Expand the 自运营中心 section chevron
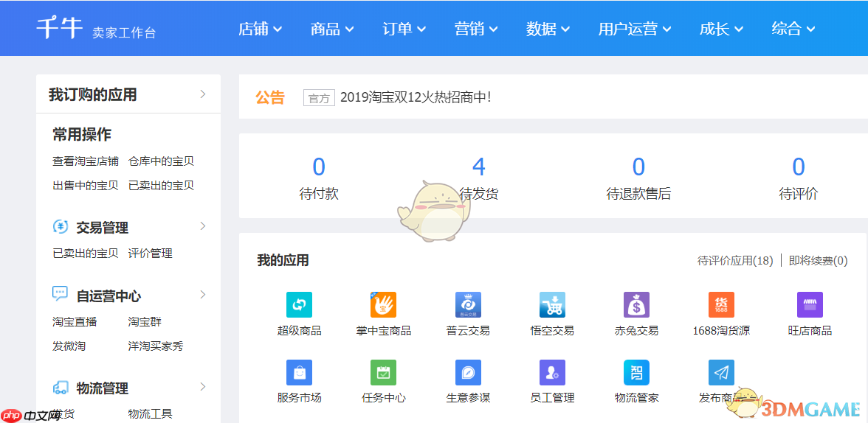This screenshot has width=868, height=423. [x=202, y=294]
